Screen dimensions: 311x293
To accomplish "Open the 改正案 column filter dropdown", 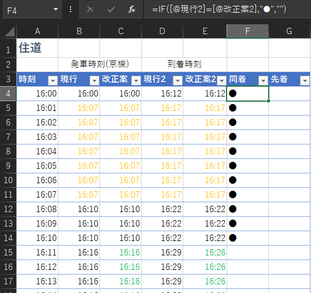I will [x=136, y=80].
